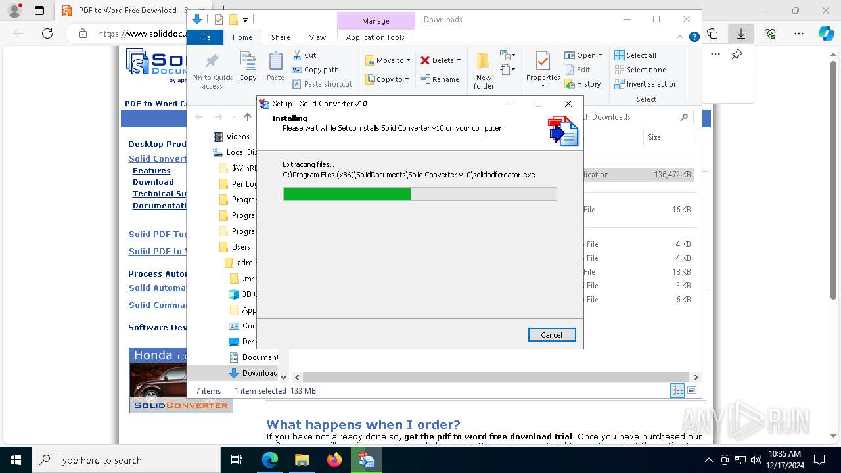Cancel the Solid Converter installation
This screenshot has height=473, width=841.
pyautogui.click(x=552, y=334)
